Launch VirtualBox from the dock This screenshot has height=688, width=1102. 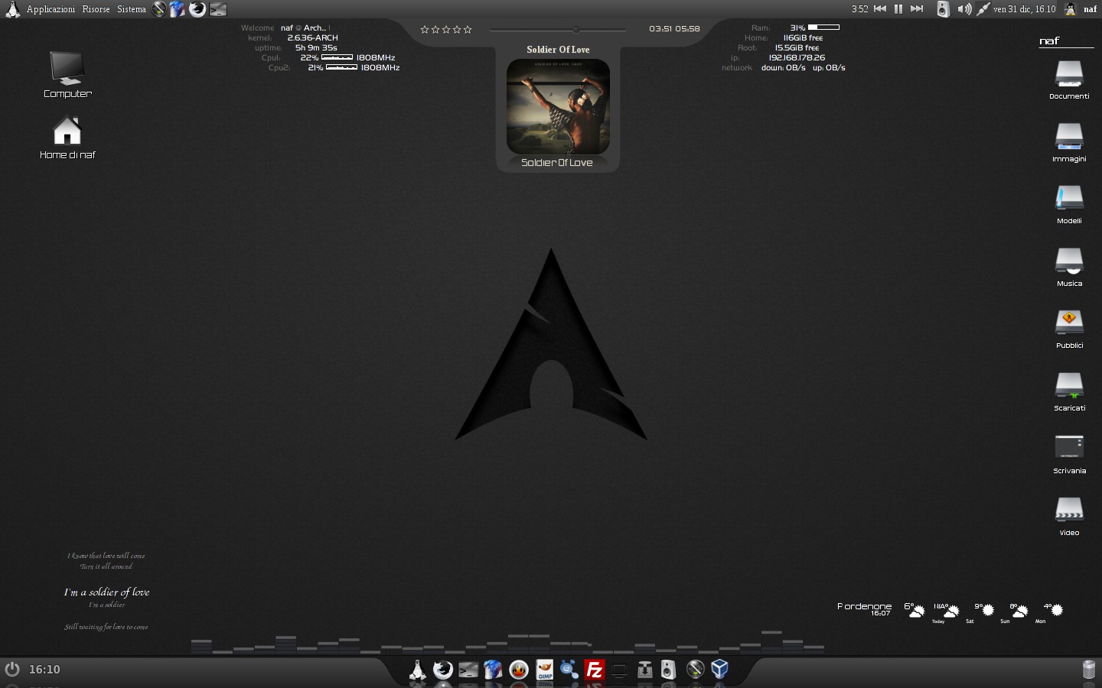[719, 670]
